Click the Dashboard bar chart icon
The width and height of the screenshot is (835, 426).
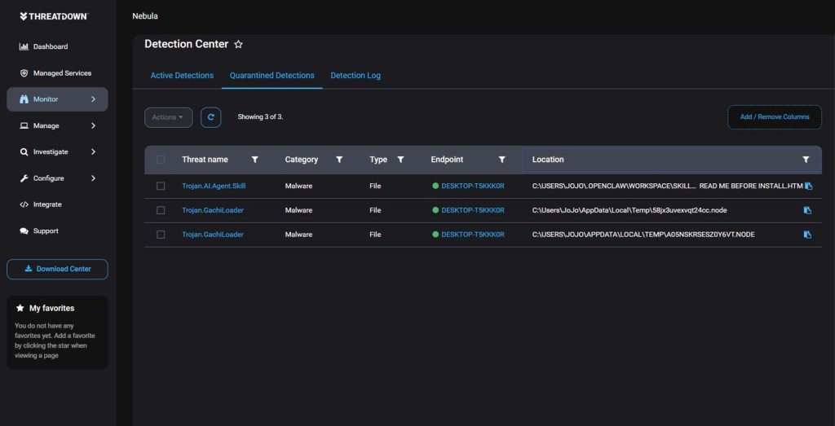click(24, 46)
